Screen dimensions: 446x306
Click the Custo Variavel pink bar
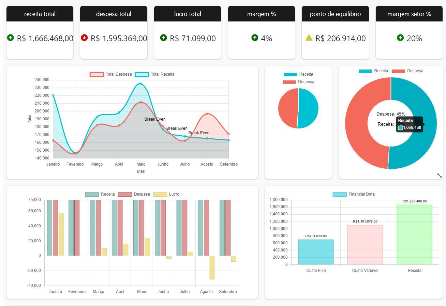pos(365,245)
